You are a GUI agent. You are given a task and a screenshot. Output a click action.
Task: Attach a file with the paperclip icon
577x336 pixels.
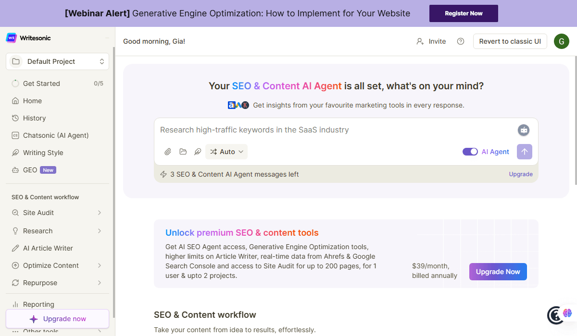168,152
